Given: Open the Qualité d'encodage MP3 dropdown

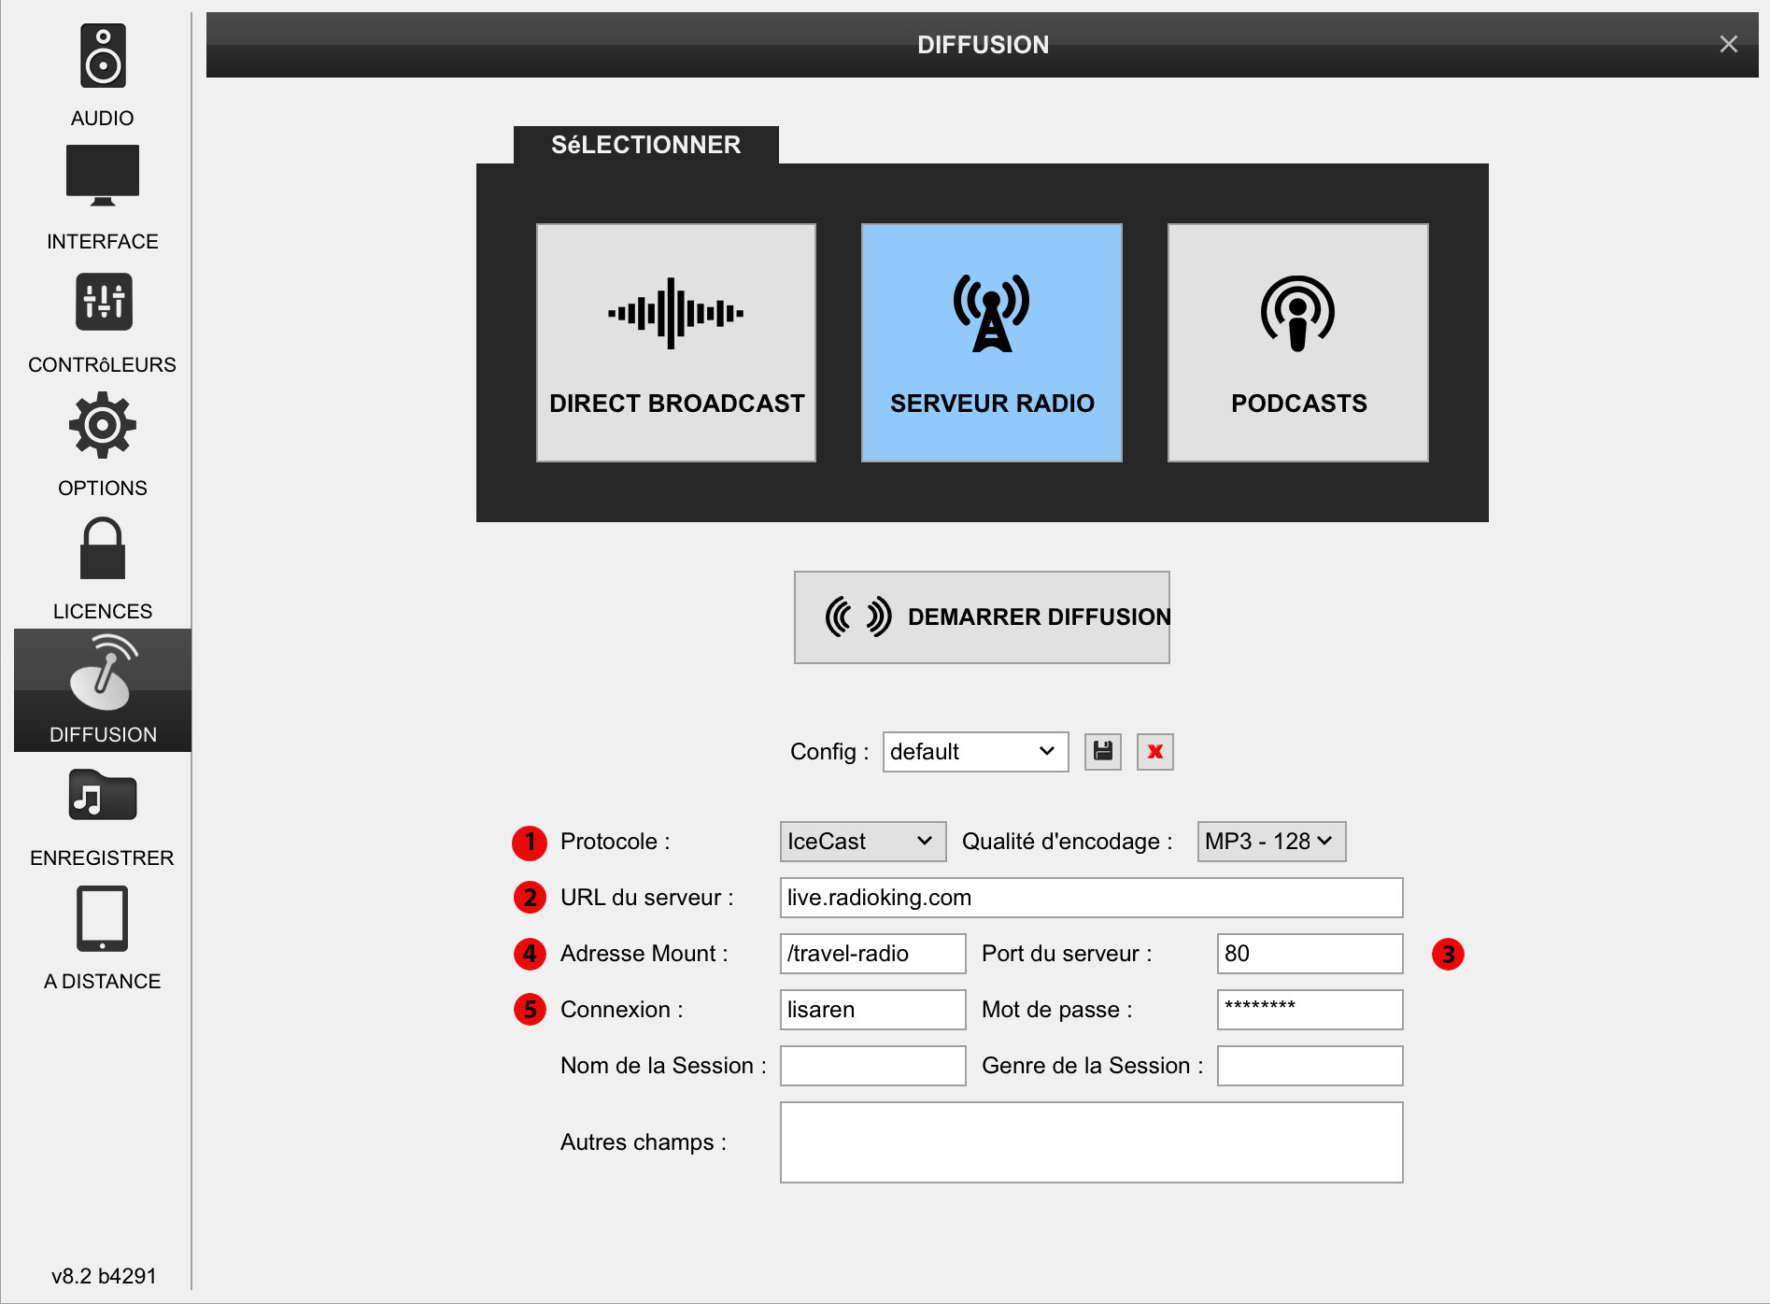Looking at the screenshot, I should [x=1271, y=842].
